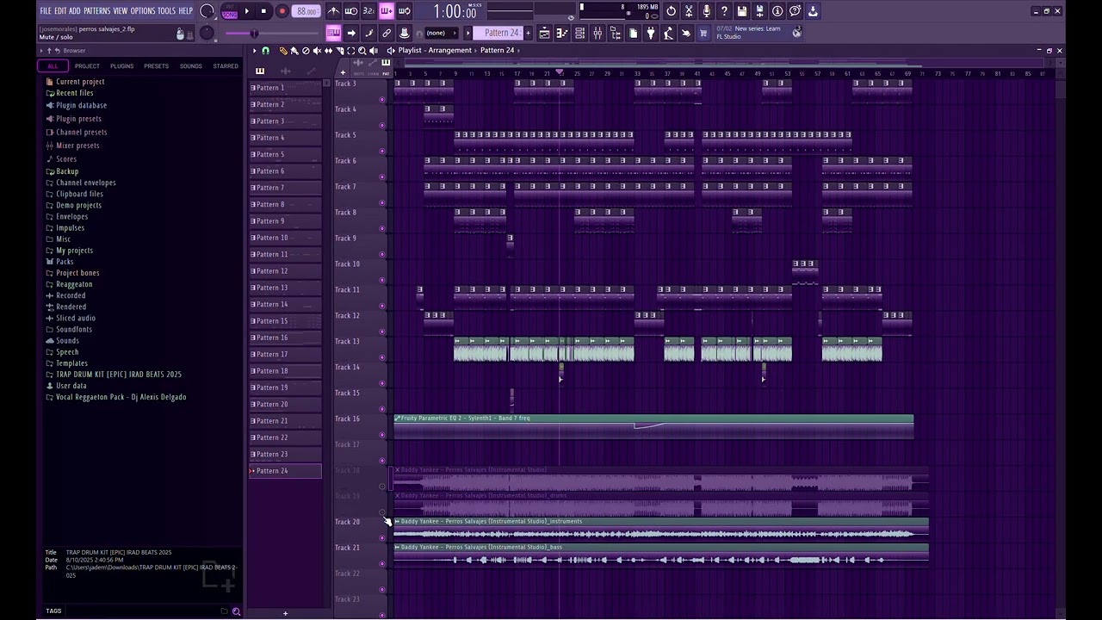
Task: Click the tempo slider handle under transport
Action: click(254, 34)
